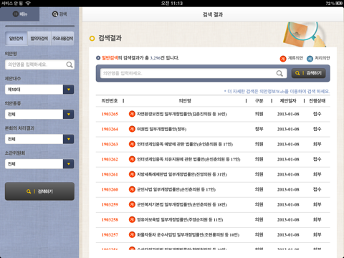344x258 pixels.
Task: Open the 소관위원회 committee dropdown
Action: click(x=39, y=164)
